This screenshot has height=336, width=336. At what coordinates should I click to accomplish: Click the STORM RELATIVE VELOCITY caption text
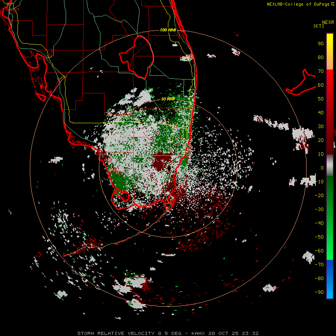point(116,333)
